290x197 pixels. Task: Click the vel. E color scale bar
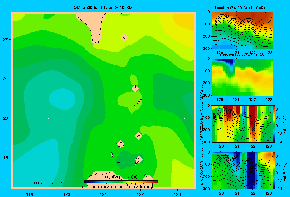(274, 171)
